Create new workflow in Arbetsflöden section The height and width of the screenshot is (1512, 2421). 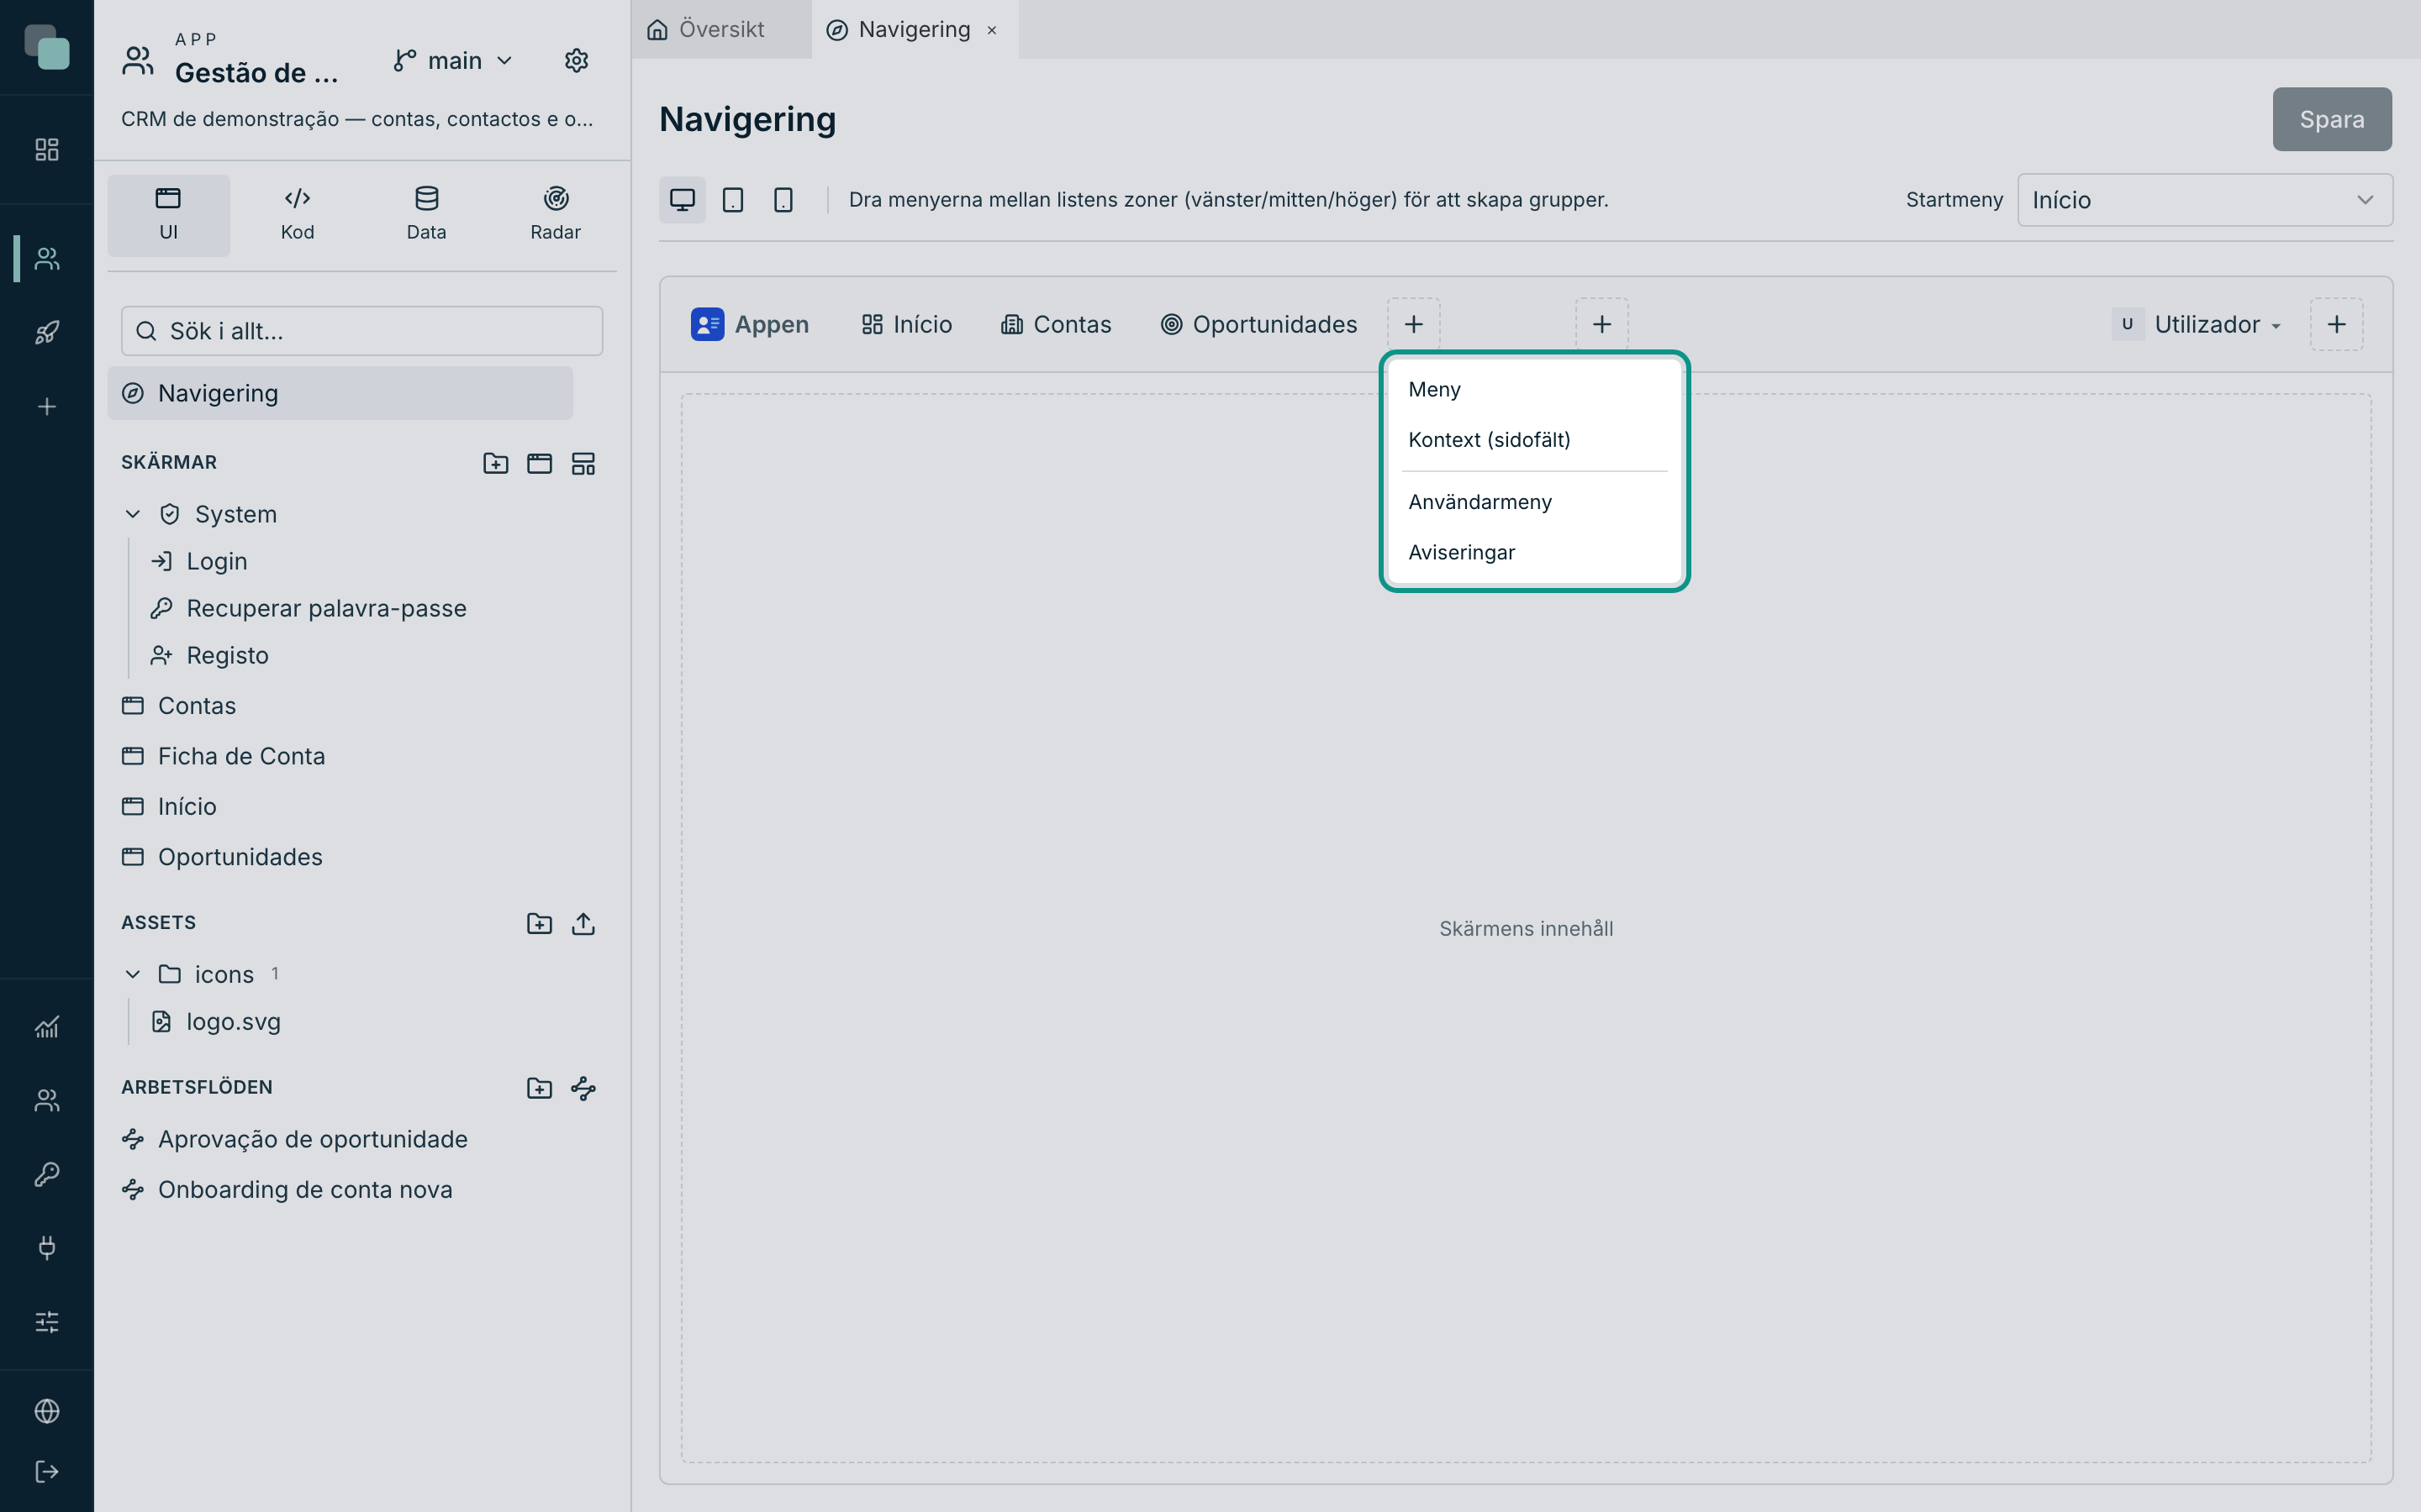click(x=583, y=1088)
